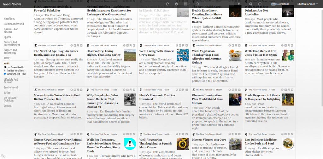Bookmark 'That Medical Test Costs $50' article
The width and height of the screenshot is (323, 159).
click(x=289, y=45)
